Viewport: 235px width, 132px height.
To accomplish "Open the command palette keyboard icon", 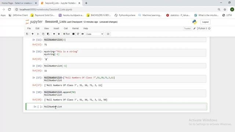I will click(x=108, y=34).
